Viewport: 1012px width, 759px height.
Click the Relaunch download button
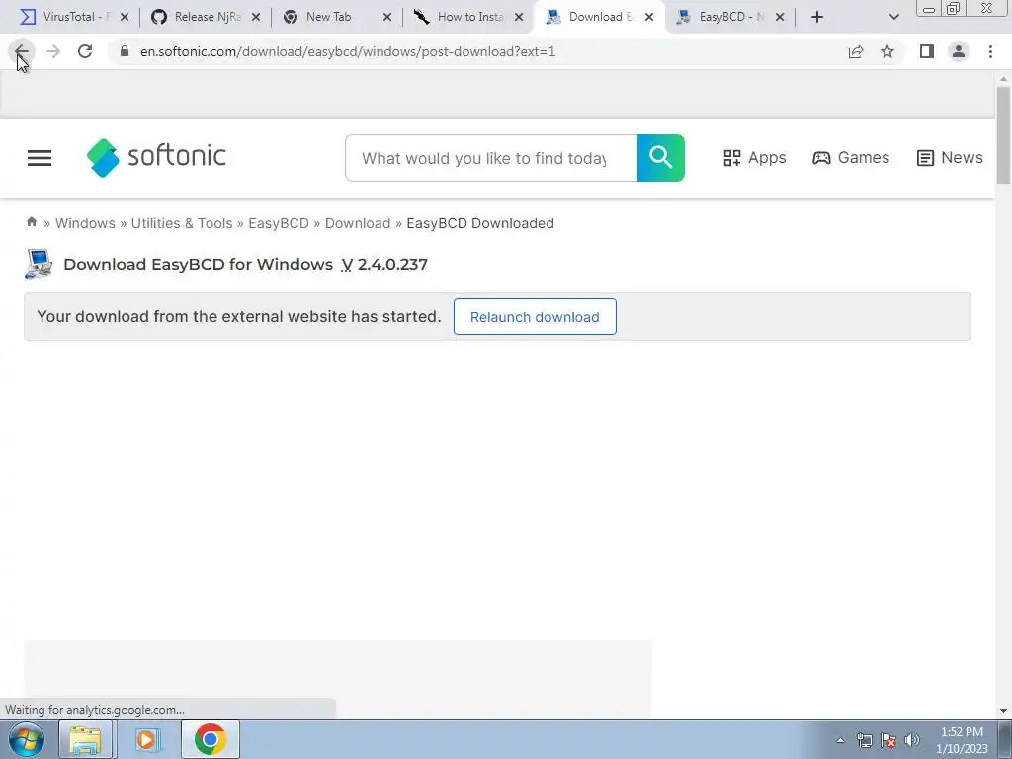click(x=535, y=317)
